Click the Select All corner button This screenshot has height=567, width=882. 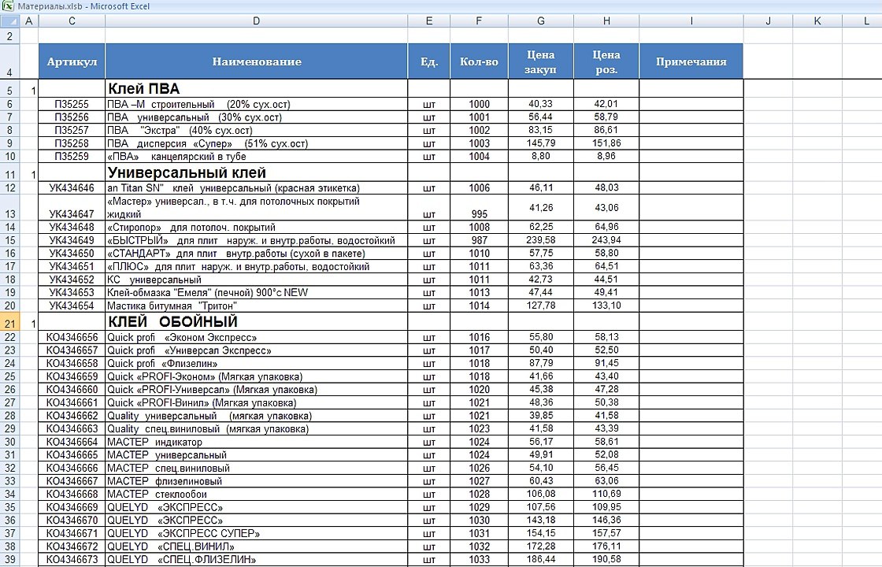(x=9, y=20)
